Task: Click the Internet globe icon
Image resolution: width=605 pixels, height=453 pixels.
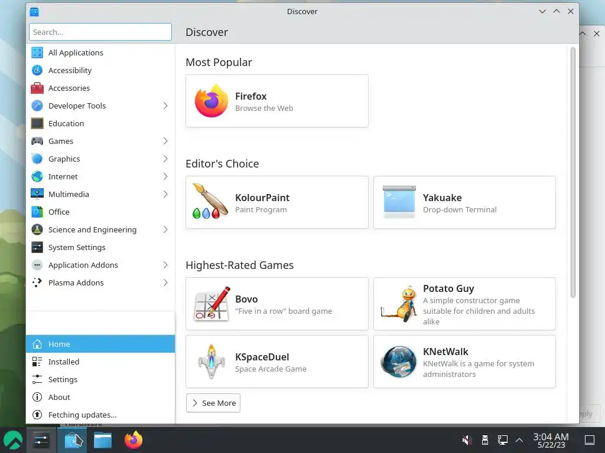Action: click(x=37, y=176)
